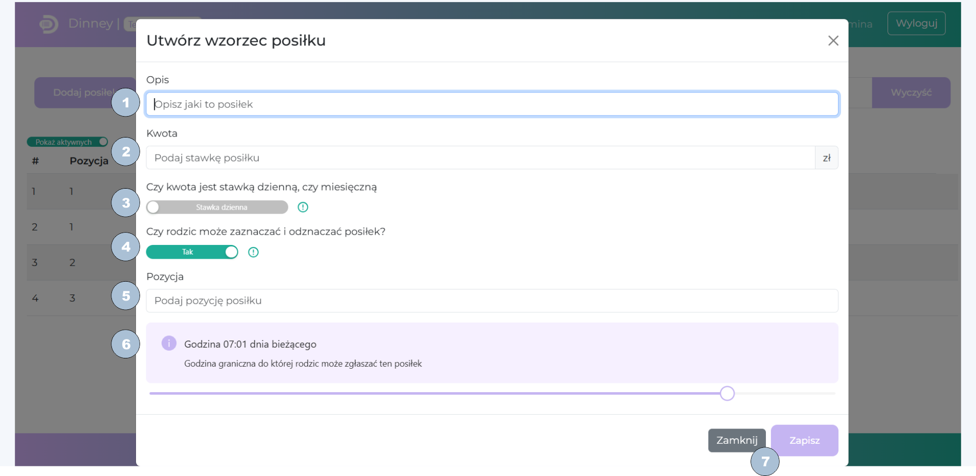This screenshot has width=976, height=476.
Task: Focus the Kwota meal rate field
Action: [480, 158]
